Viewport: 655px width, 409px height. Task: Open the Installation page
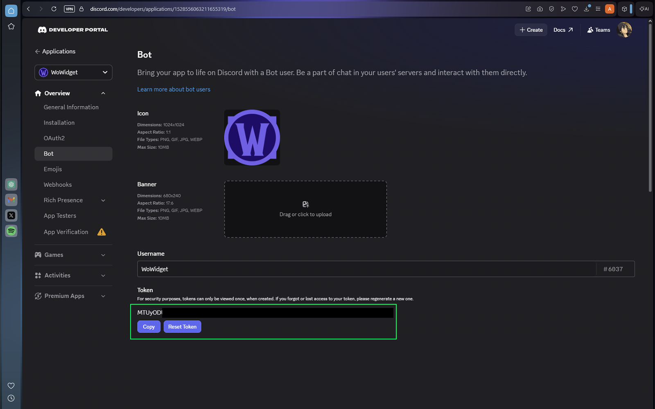coord(59,123)
